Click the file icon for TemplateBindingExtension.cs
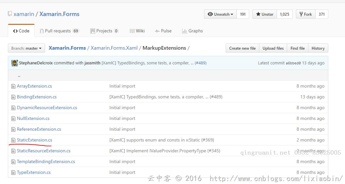Image resolution: width=345 pixels, height=184 pixels. click(x=13, y=161)
